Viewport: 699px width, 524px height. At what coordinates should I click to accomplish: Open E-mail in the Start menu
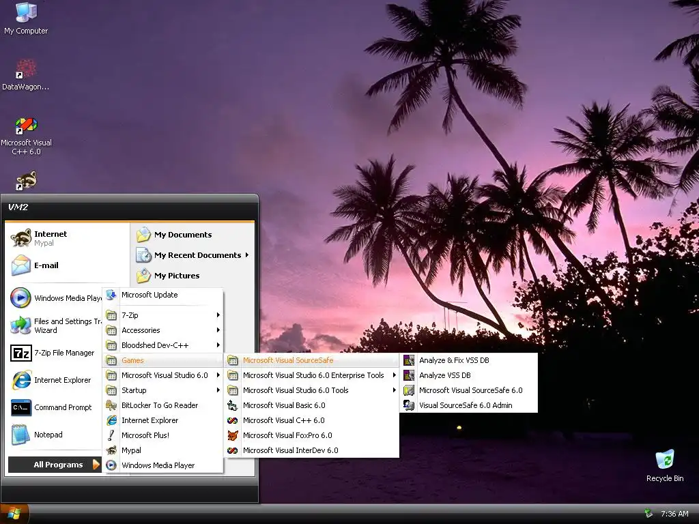pos(67,265)
